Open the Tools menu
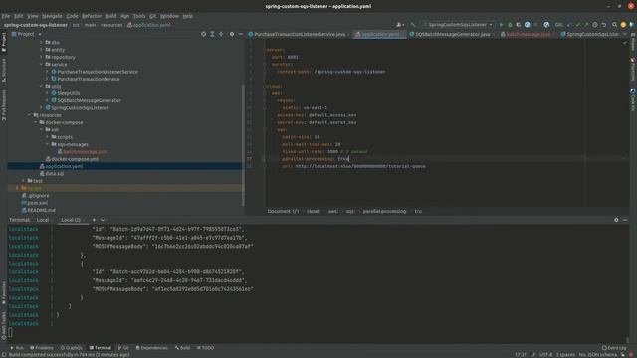Screen dimensions: 637x358 [139, 16]
